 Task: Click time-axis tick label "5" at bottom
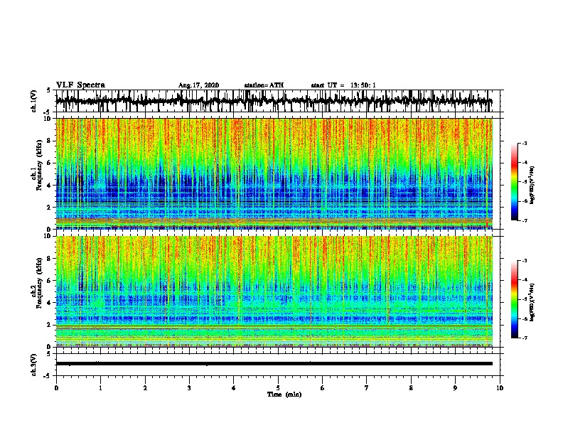pyautogui.click(x=278, y=388)
